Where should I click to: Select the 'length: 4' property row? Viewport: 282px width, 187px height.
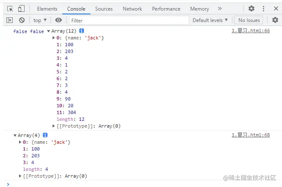[36, 169]
